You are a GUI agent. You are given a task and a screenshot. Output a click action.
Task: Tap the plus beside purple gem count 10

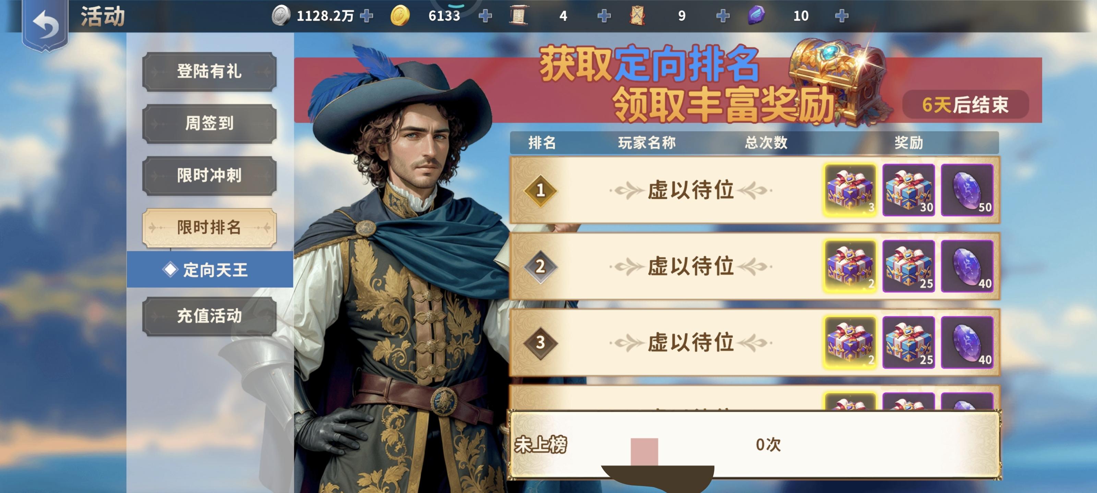click(842, 16)
